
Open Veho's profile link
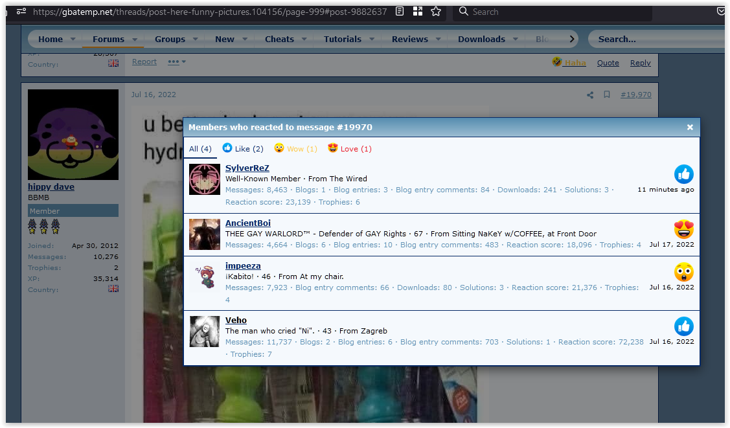tap(236, 320)
